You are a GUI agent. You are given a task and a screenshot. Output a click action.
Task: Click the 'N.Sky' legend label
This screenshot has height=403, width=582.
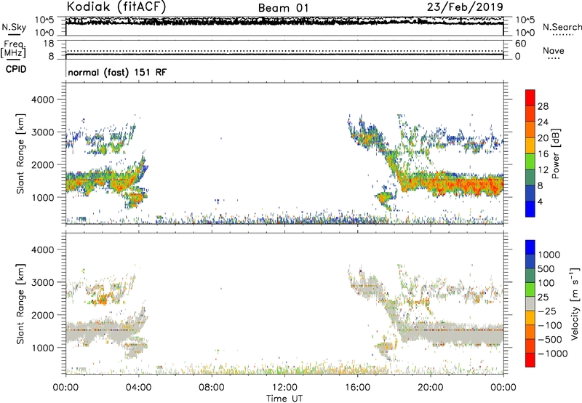point(14,27)
